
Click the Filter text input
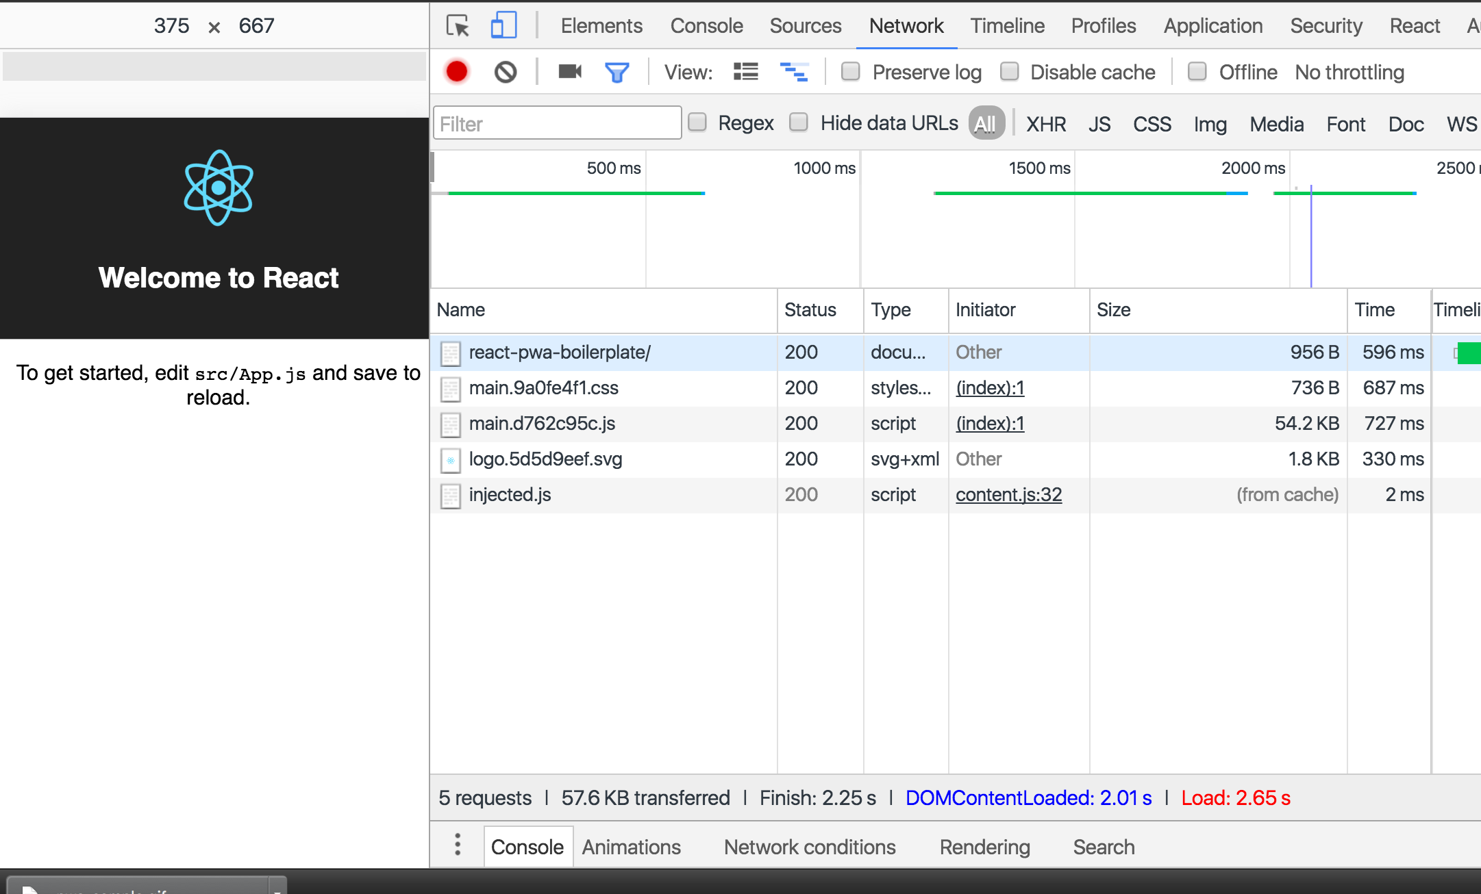pos(558,123)
